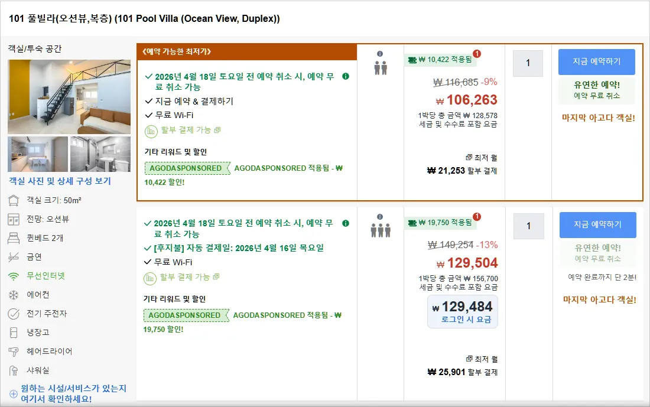
Task: Click the 예약 가능한 최저가 banner
Action: [246, 52]
